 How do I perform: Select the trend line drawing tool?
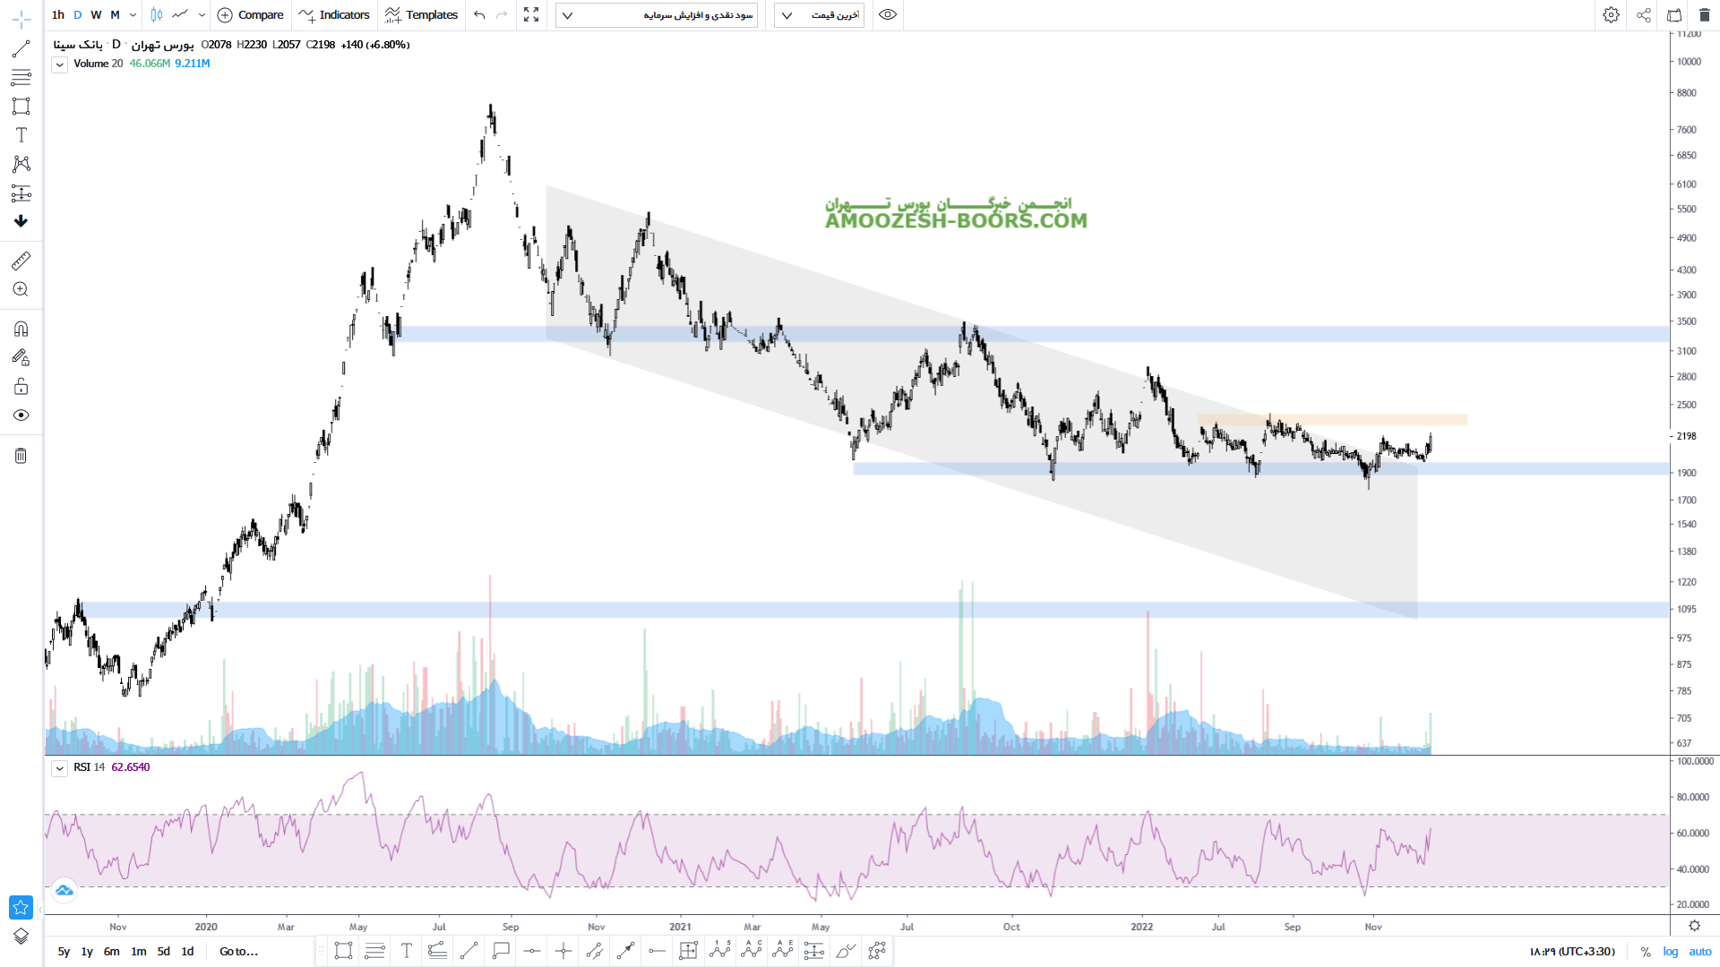pos(21,48)
